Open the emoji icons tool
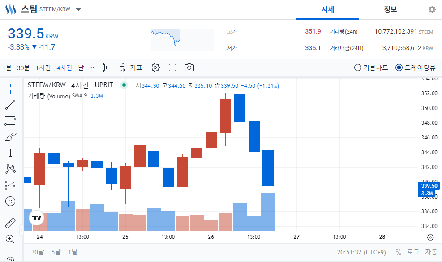Screen dimensions: 442x262 point(10,201)
